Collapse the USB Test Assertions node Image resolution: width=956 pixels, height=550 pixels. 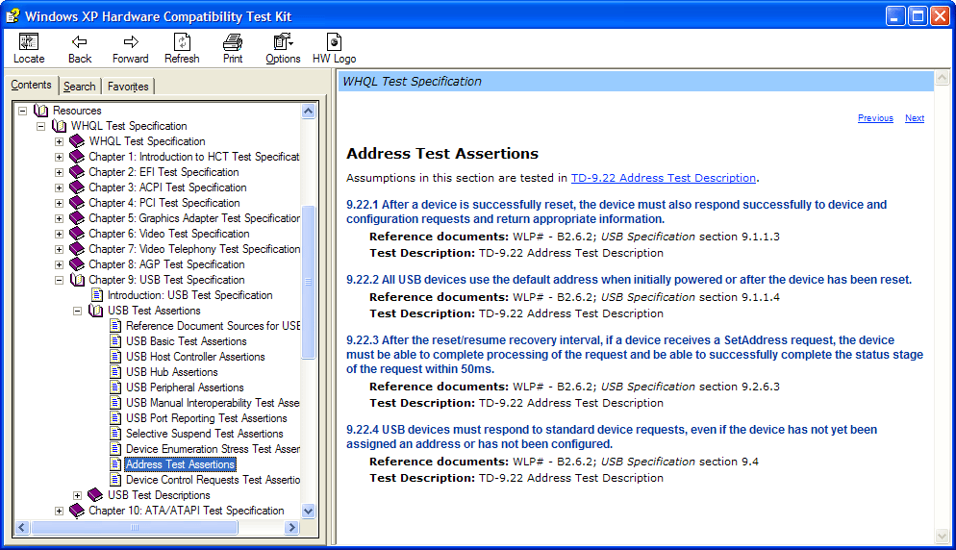(78, 311)
